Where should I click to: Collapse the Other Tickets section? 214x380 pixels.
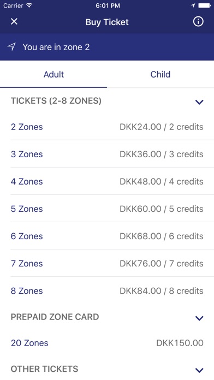tap(199, 370)
